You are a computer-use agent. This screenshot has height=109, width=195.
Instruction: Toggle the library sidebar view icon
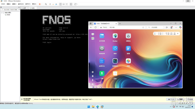[x=60, y=4]
